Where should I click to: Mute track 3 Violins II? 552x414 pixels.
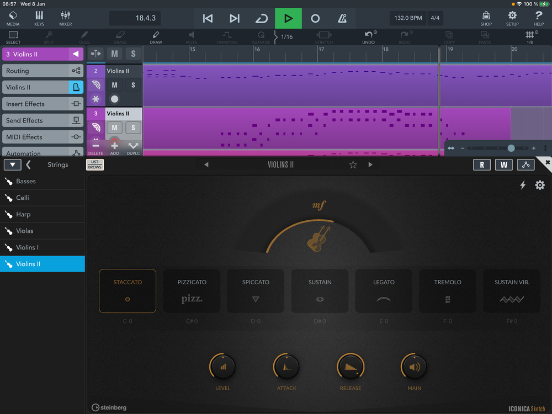coord(114,128)
